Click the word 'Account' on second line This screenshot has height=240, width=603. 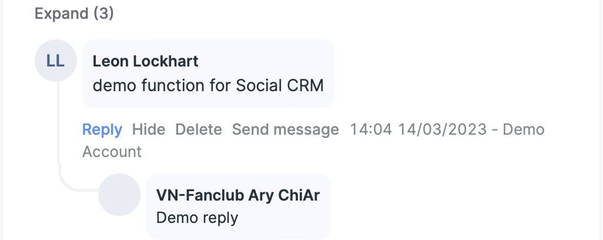(x=112, y=152)
